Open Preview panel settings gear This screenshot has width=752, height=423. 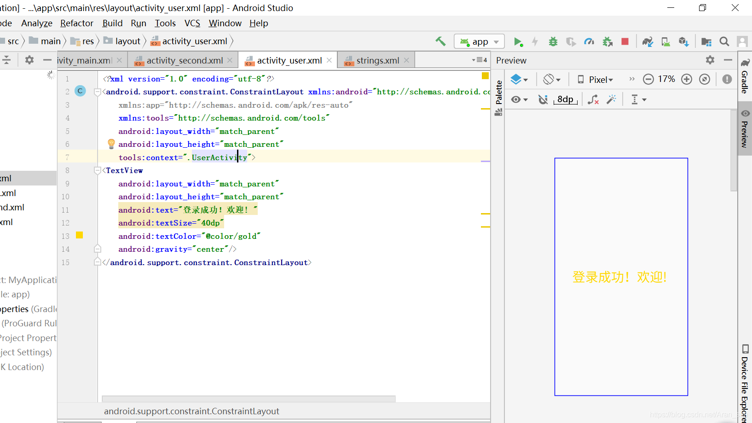[710, 60]
